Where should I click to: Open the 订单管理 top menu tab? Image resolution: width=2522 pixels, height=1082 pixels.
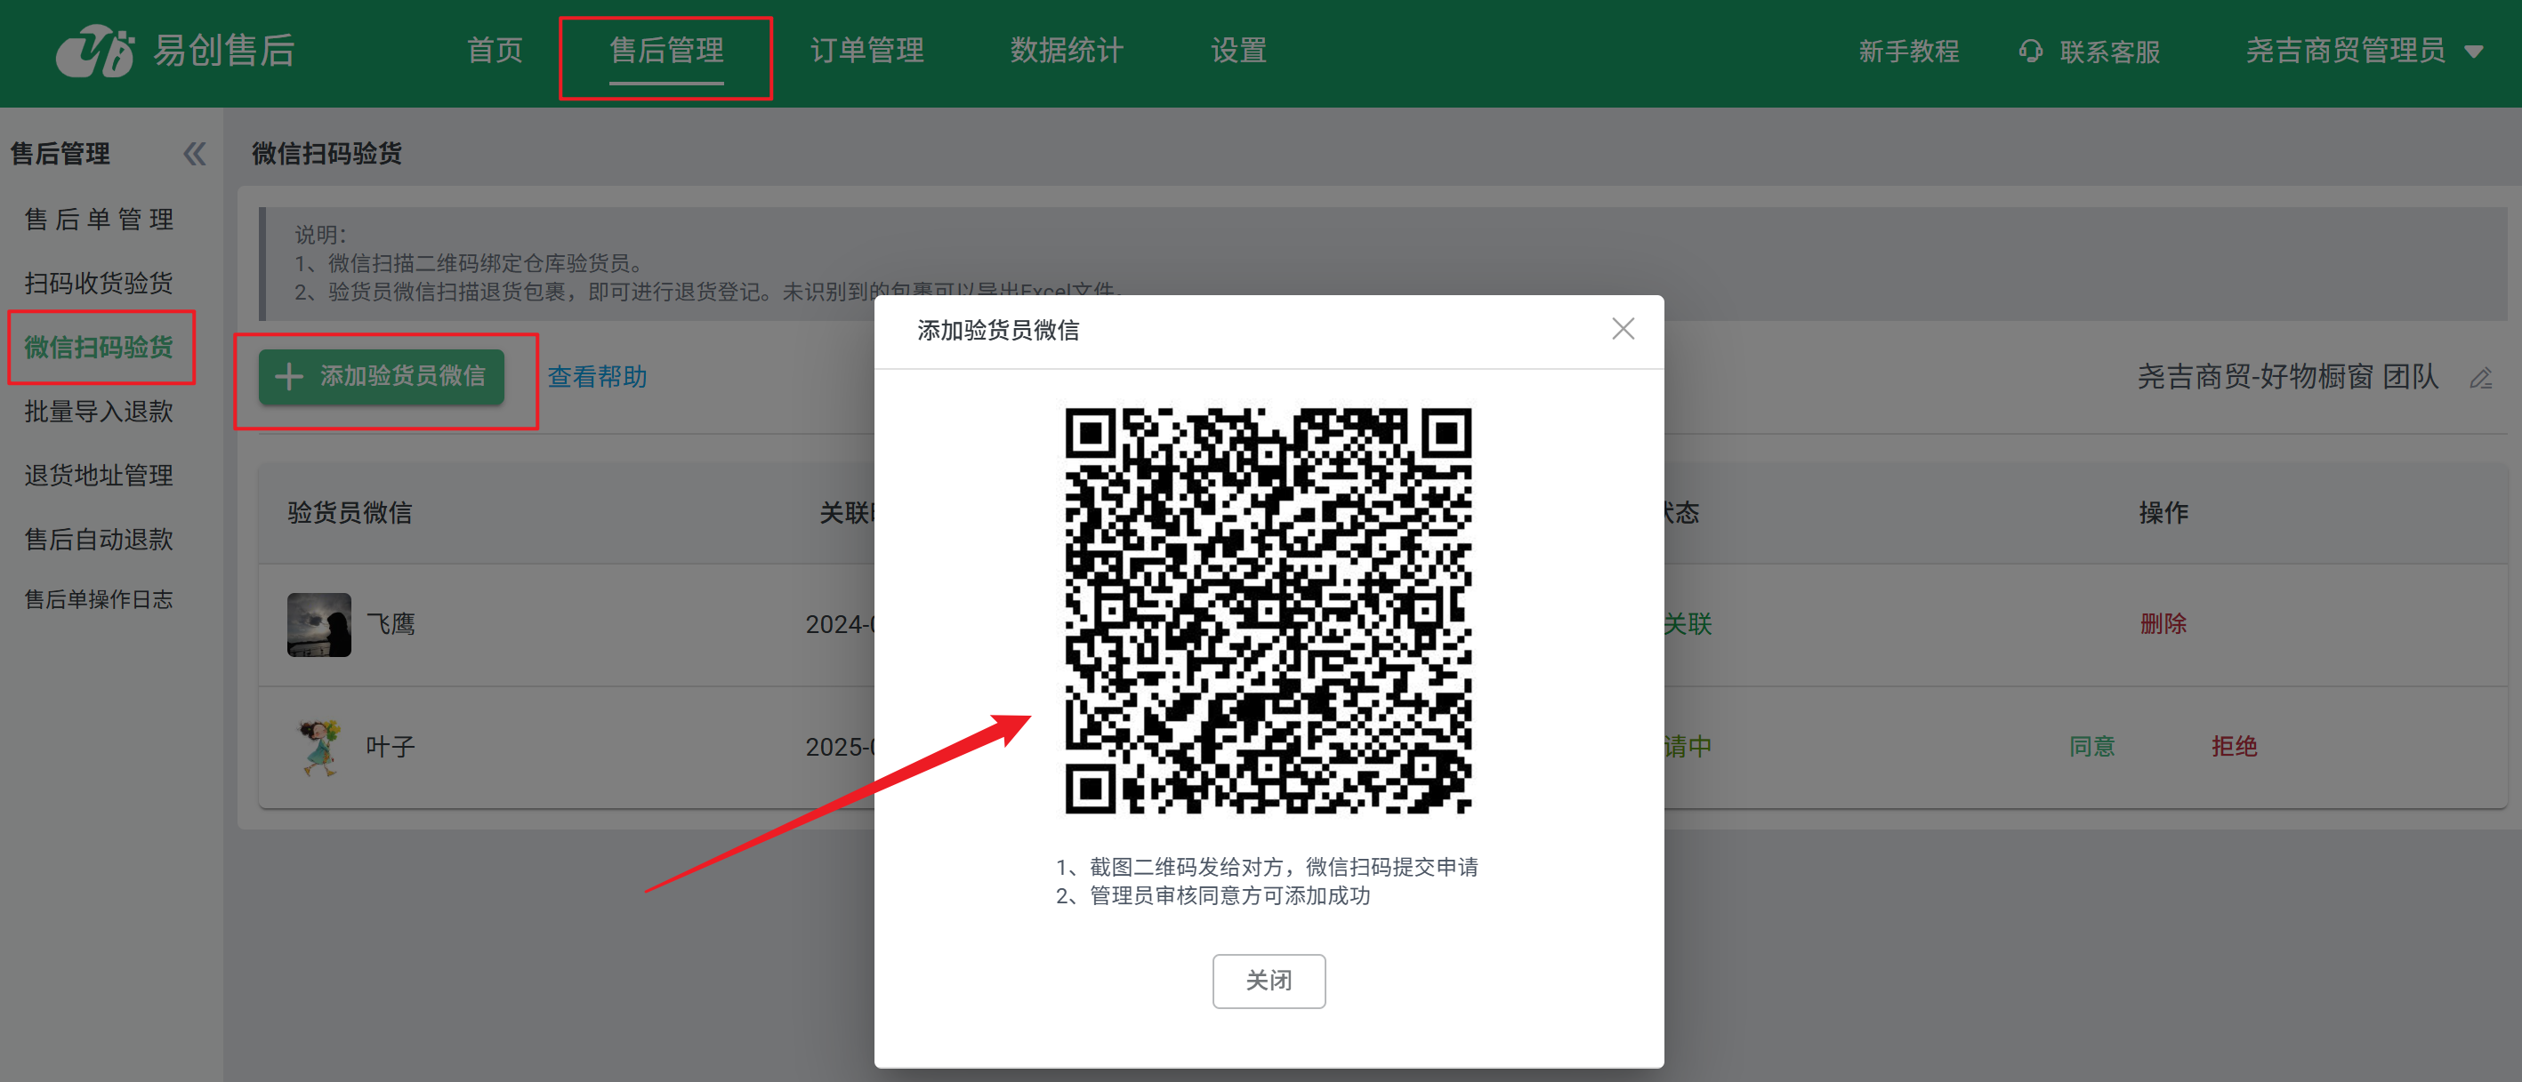pos(866,51)
